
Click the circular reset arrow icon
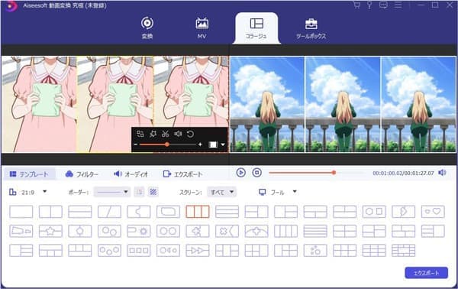[190, 134]
